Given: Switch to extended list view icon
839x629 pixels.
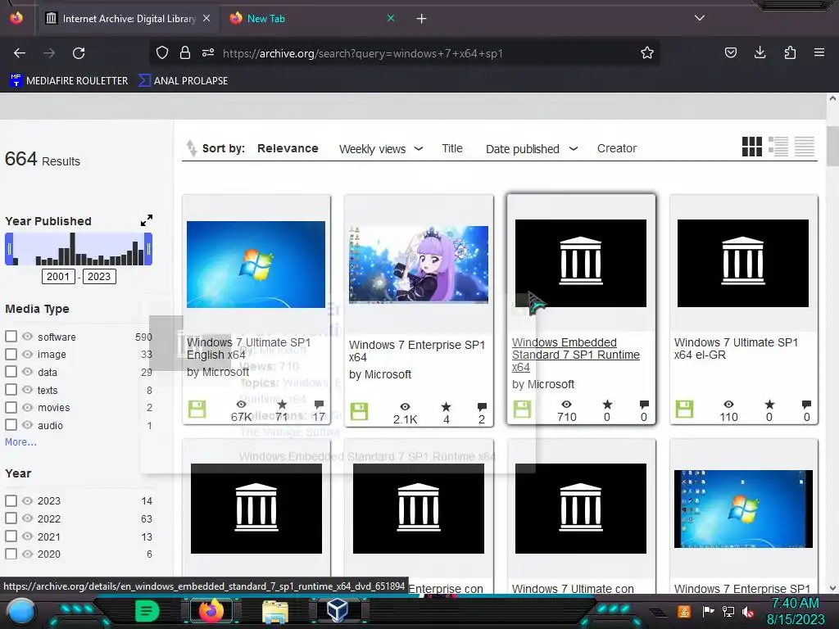Looking at the screenshot, I should 778,147.
